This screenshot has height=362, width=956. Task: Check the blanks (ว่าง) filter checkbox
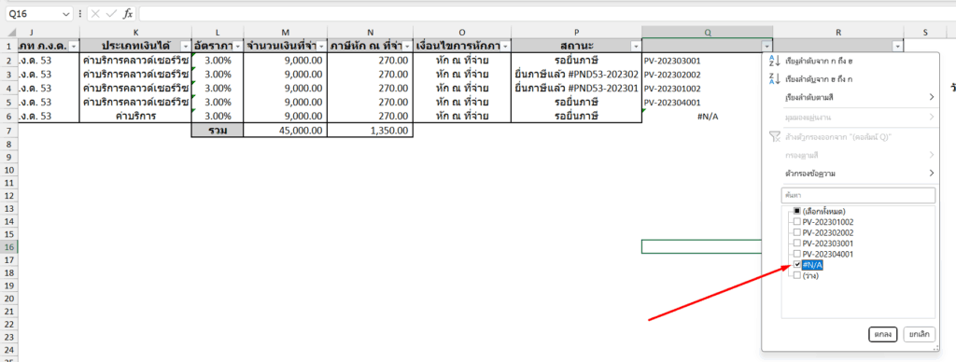(797, 275)
